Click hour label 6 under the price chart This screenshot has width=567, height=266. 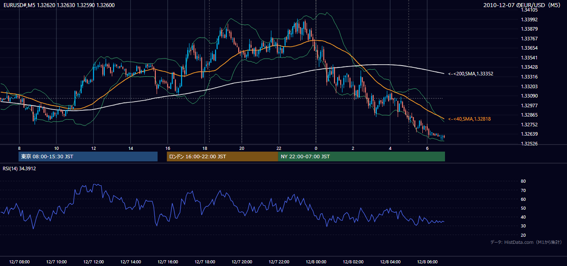[427, 148]
